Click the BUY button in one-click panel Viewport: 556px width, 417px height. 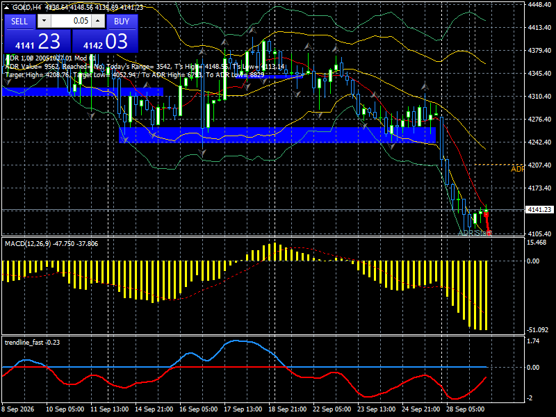pyautogui.click(x=122, y=22)
